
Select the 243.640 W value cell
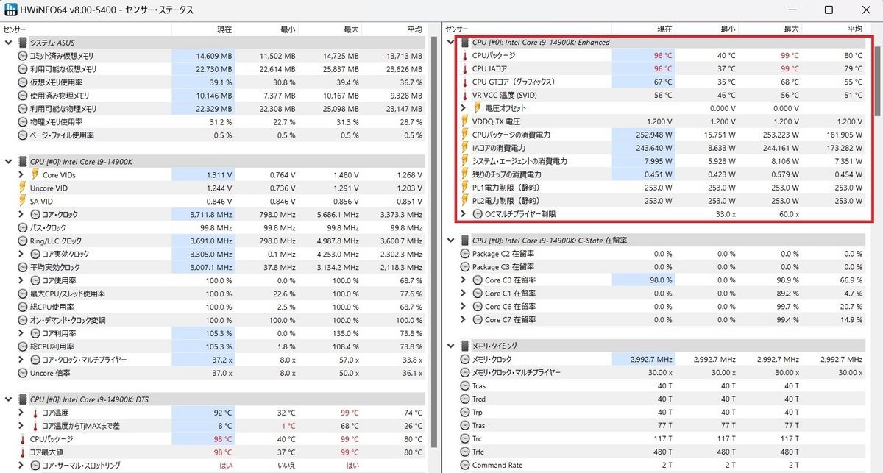[x=644, y=149]
